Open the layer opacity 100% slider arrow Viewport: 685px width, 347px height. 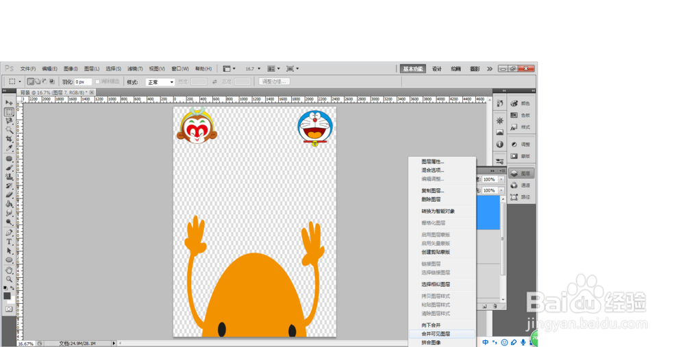pos(501,179)
